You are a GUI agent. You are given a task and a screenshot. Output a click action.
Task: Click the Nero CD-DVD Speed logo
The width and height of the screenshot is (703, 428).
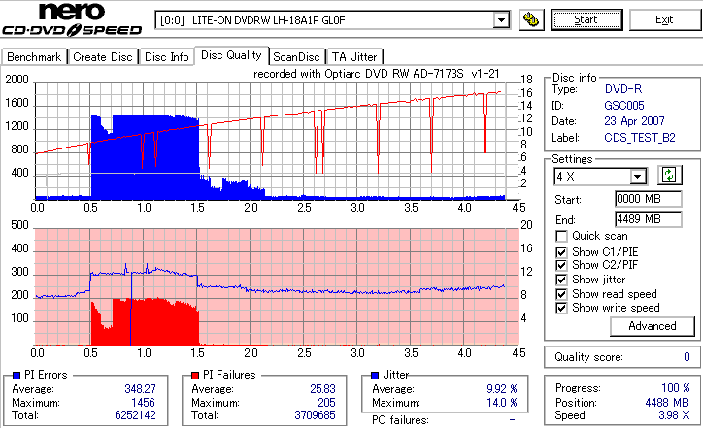[72, 18]
